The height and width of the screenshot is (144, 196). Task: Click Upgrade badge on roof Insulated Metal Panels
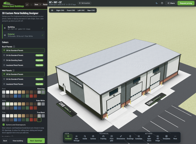tap(39, 65)
